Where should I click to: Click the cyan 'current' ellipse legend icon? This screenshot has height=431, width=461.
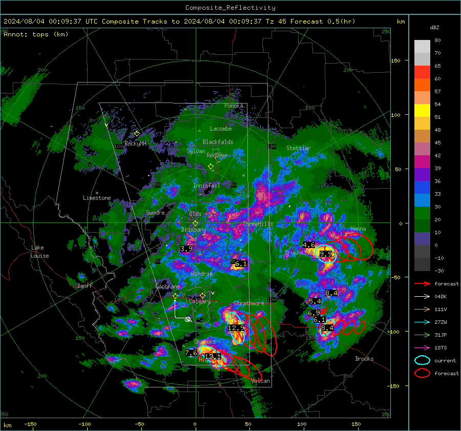(x=422, y=360)
